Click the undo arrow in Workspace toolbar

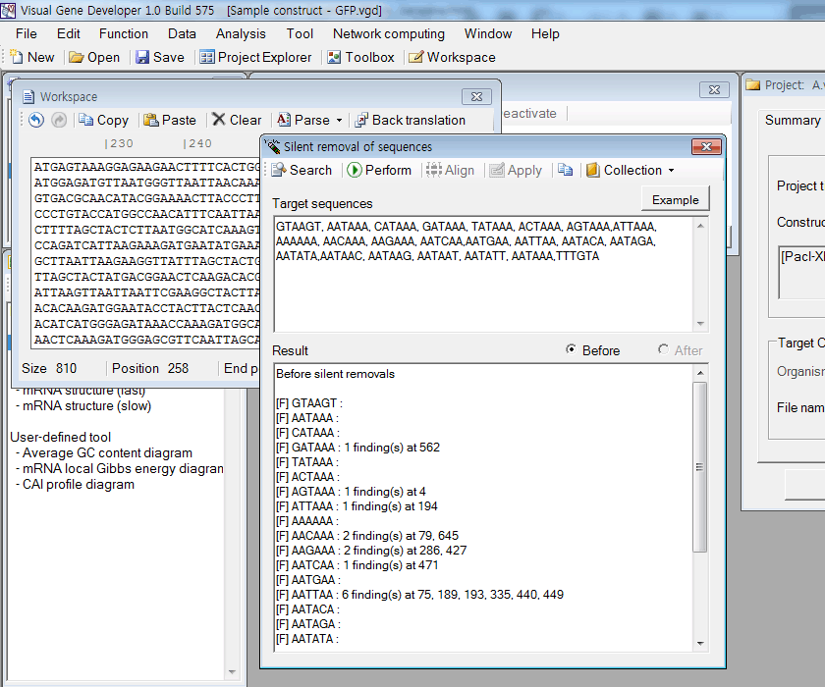[x=36, y=120]
